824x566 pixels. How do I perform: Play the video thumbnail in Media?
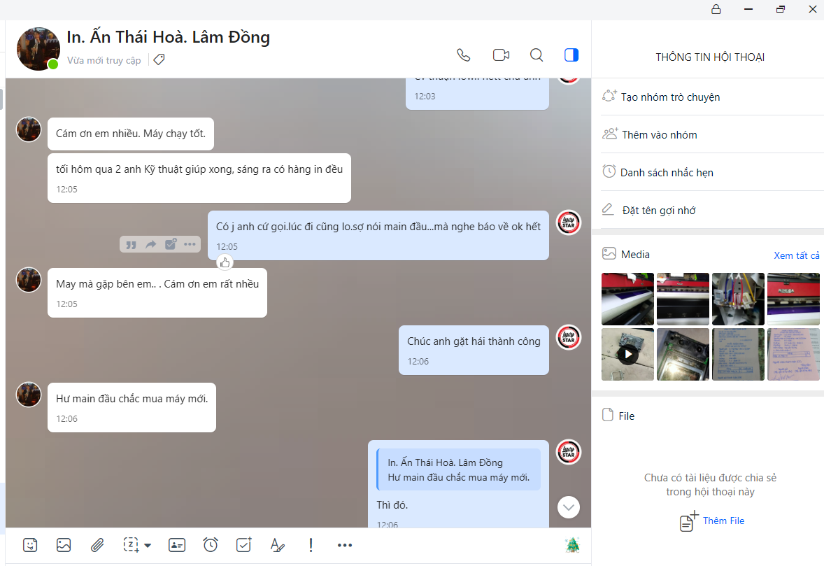coord(627,355)
